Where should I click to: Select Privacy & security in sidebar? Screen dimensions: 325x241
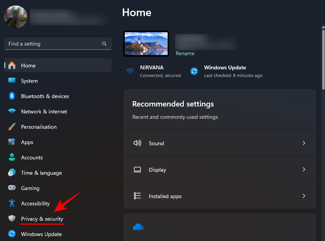pyautogui.click(x=58, y=219)
